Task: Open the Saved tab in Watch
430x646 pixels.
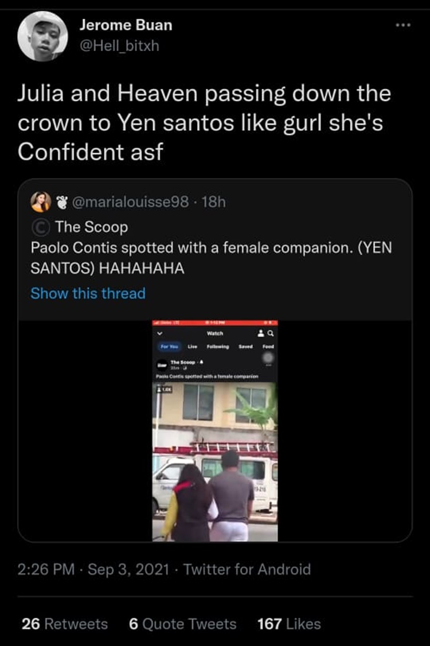Action: (x=247, y=347)
